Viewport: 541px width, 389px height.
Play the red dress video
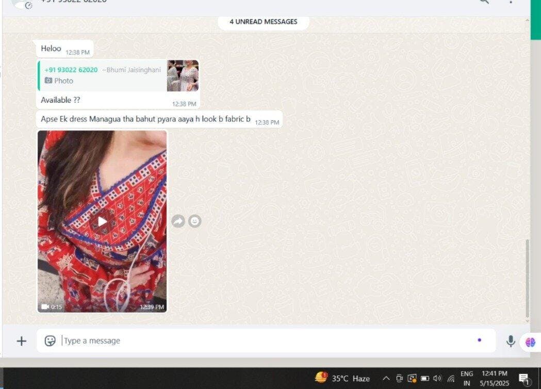pos(102,221)
